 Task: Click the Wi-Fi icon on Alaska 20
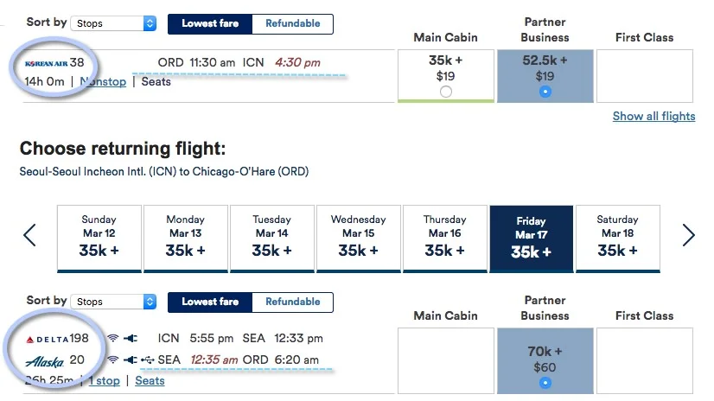[113, 360]
